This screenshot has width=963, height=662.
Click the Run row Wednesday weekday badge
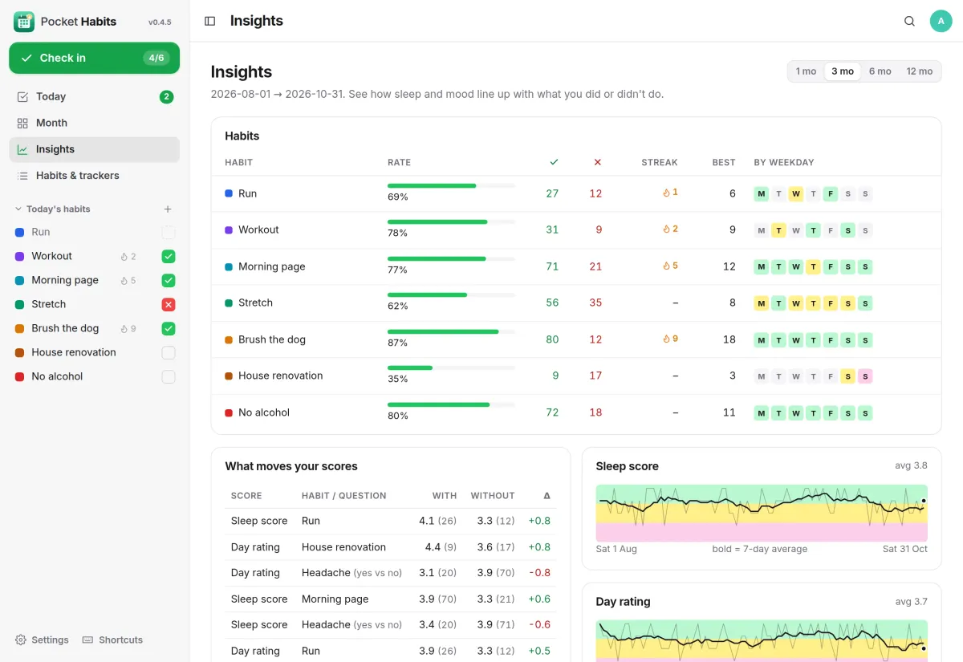796,193
